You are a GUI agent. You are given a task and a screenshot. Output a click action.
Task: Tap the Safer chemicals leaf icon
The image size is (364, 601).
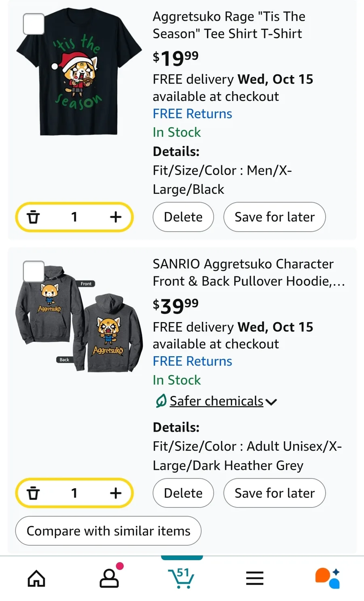[x=161, y=401]
